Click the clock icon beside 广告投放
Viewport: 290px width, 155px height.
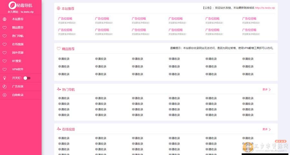tap(5, 87)
